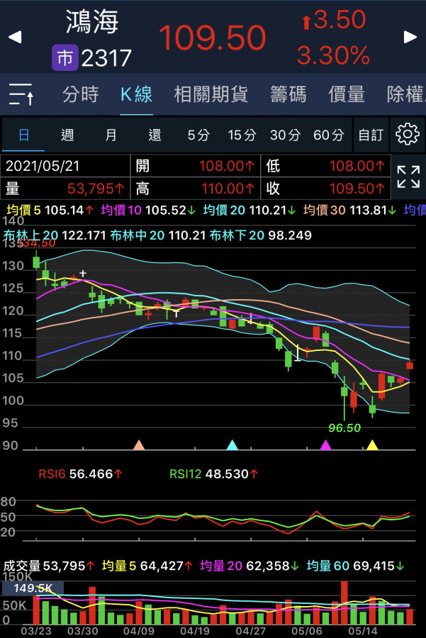Open 自訂 custom period option
This screenshot has width=426, height=638.
click(371, 135)
